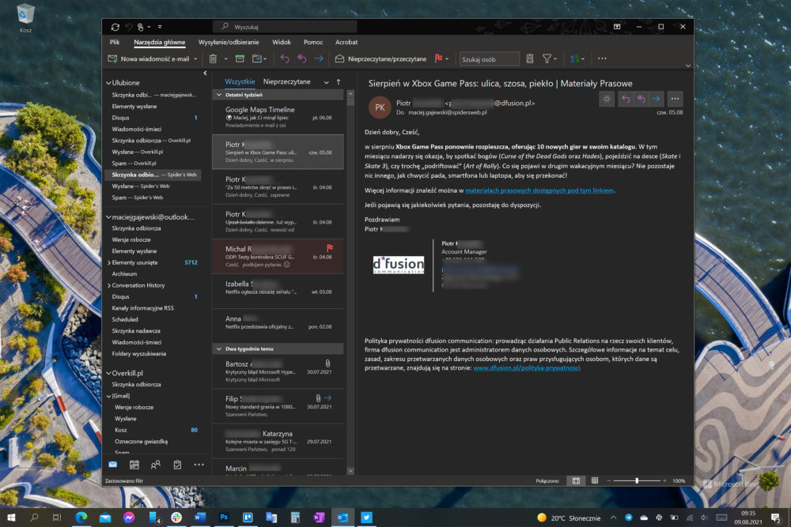
Task: Show Wszystkie messages tab
Action: tap(240, 81)
